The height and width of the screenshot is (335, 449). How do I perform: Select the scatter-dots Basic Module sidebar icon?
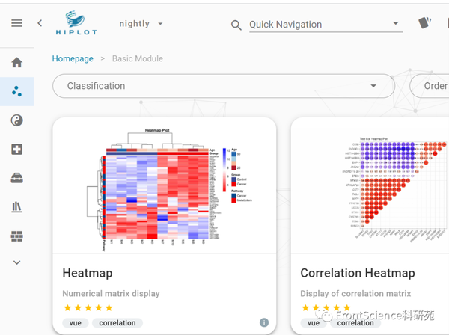[16, 91]
